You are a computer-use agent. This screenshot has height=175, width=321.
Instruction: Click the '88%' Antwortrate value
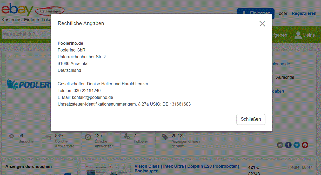(x=59, y=135)
